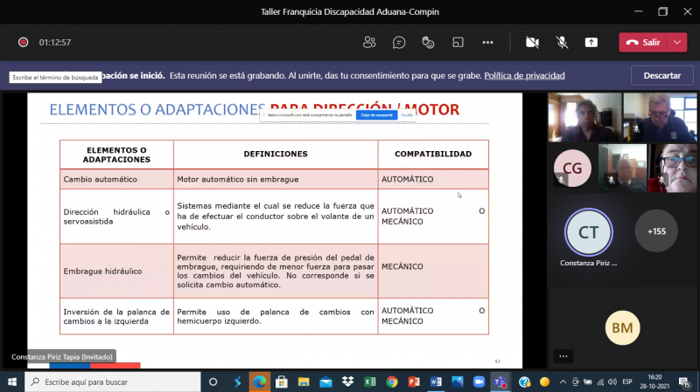
Task: Open the participants panel
Action: [x=369, y=42]
